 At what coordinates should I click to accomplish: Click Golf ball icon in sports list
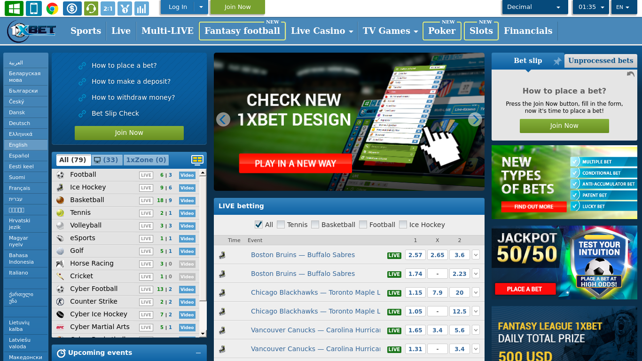click(60, 251)
